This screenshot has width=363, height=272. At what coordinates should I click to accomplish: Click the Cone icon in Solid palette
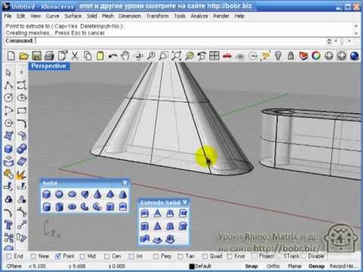[x=98, y=194]
